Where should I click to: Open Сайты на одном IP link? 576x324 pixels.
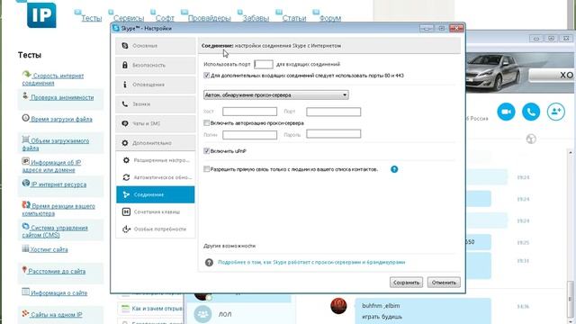tap(56, 314)
